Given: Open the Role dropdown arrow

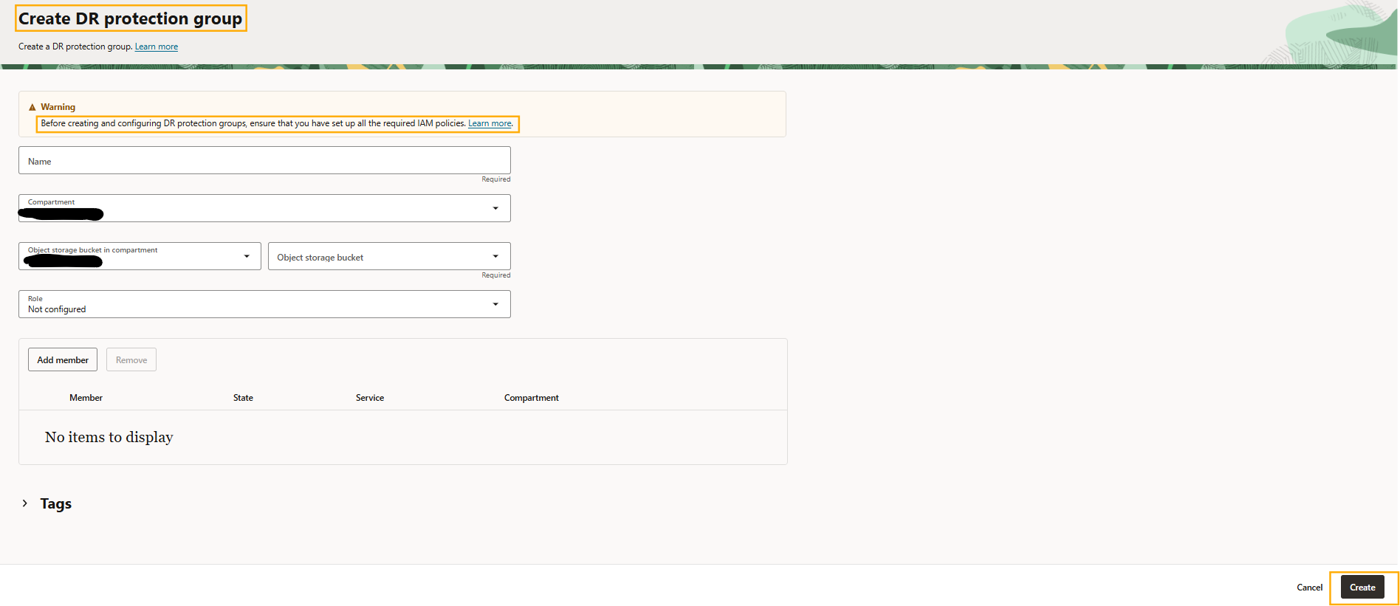Looking at the screenshot, I should coord(495,304).
